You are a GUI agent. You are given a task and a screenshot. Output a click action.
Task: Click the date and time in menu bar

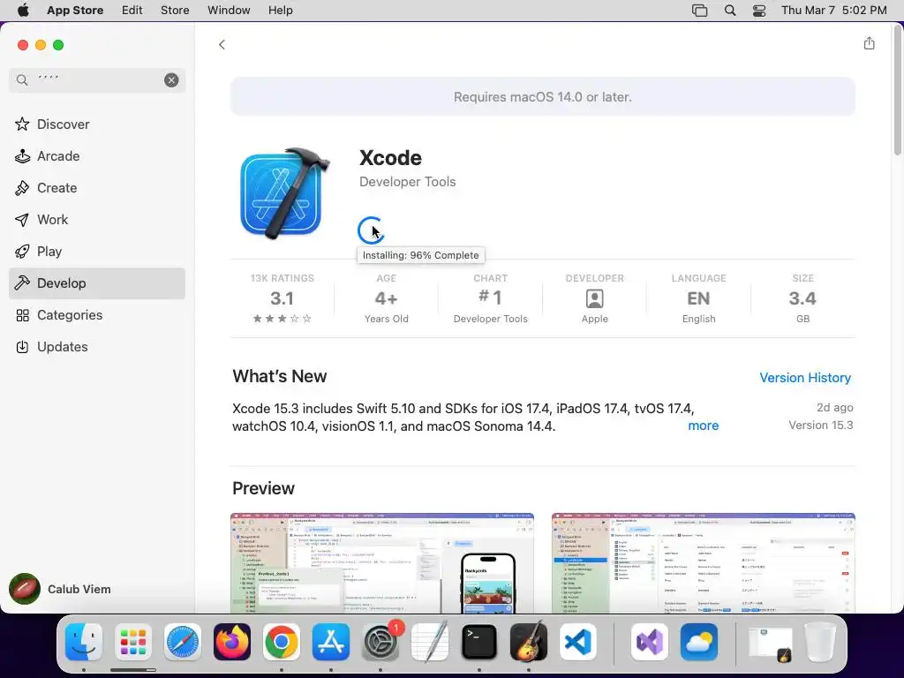tap(833, 10)
